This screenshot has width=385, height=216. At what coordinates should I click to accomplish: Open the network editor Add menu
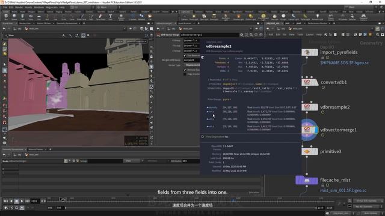[271, 35]
